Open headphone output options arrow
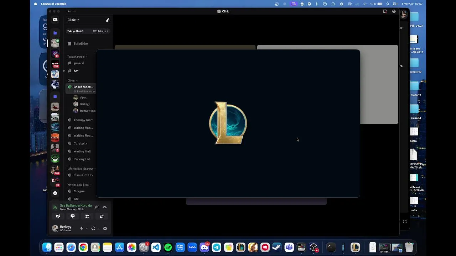Screen dimensions: 456x256 (98, 229)
